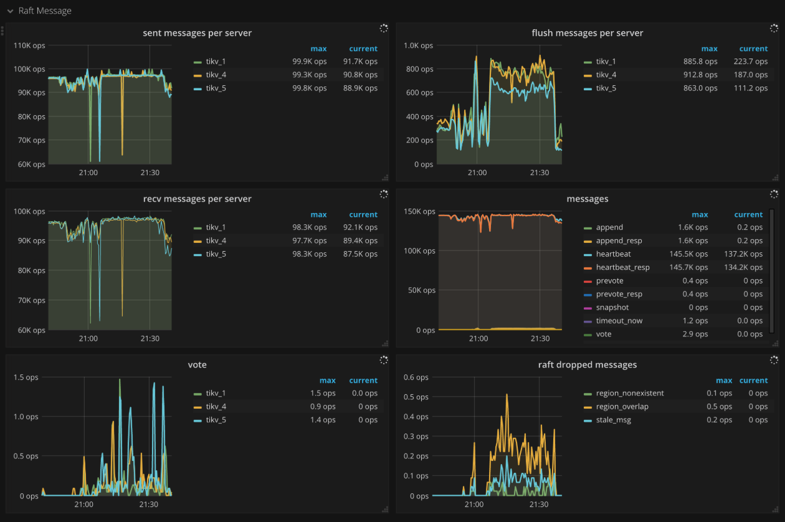Click the resize handle of recv messages panel
Viewport: 785px width, 522px height.
385,343
